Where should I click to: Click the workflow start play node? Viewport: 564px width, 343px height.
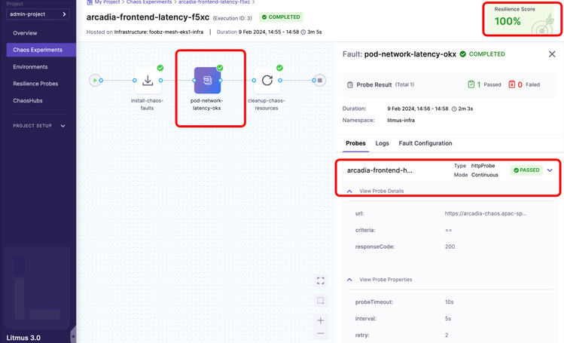tap(95, 80)
